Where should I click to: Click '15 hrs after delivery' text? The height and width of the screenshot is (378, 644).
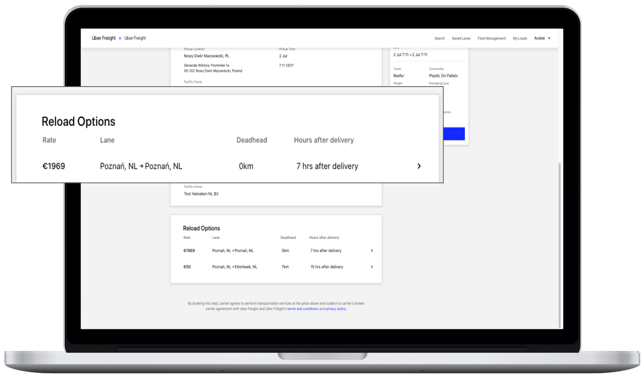[x=327, y=267]
